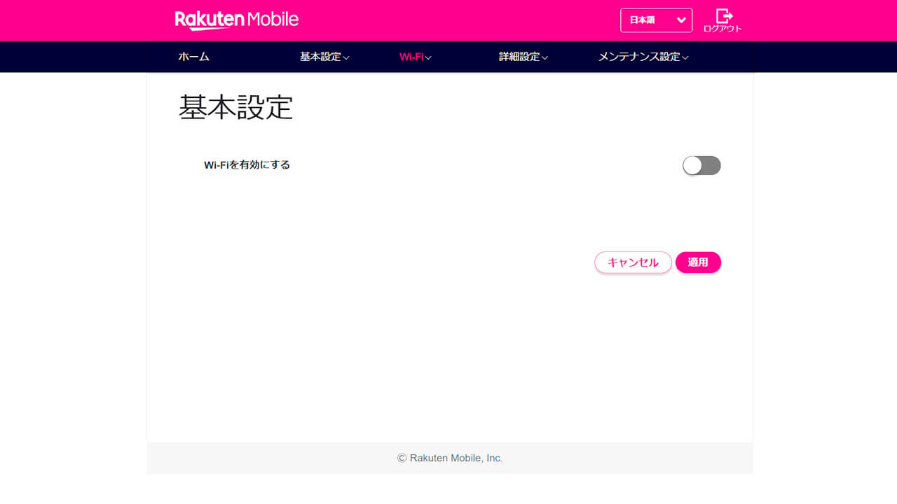Click the Wi-Fiを有効にする label
The image size is (897, 504).
click(247, 165)
